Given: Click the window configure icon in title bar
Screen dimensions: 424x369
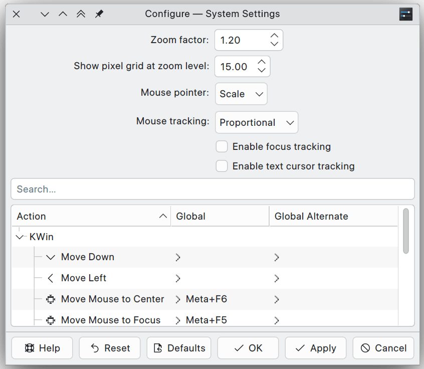Looking at the screenshot, I should [405, 14].
